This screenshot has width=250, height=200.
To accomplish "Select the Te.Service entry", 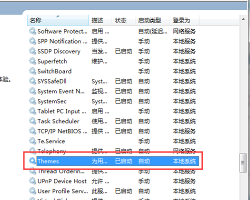I will pos(51,141).
